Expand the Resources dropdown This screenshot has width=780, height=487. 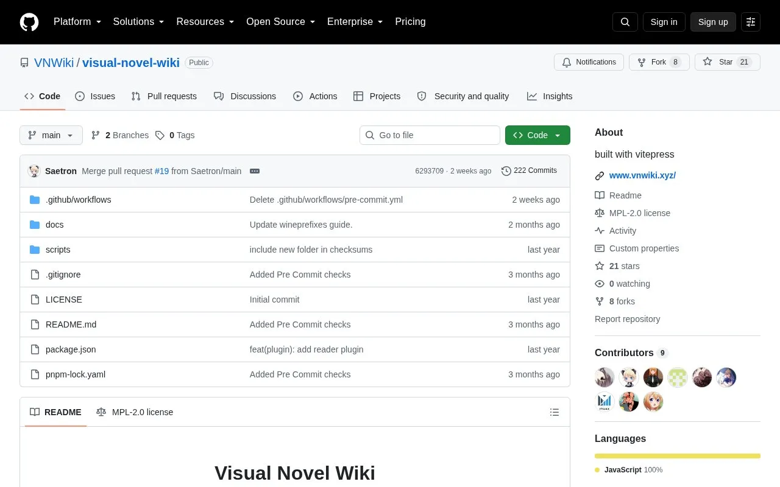coord(205,22)
